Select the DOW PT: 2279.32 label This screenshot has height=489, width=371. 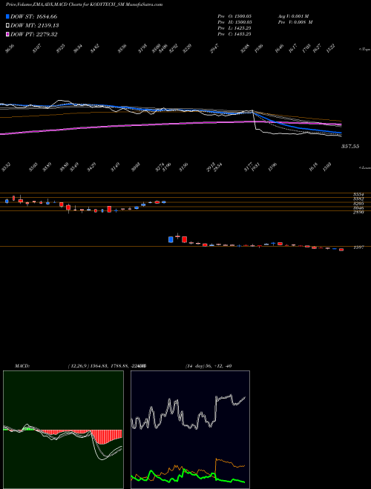tap(33, 34)
